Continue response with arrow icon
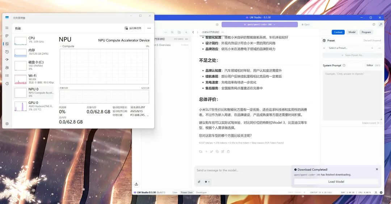 (x=206, y=152)
